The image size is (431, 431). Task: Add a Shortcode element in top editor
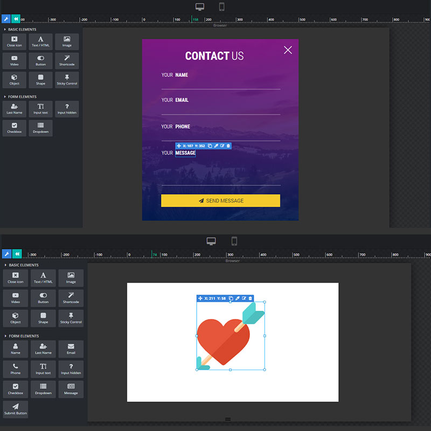click(67, 61)
